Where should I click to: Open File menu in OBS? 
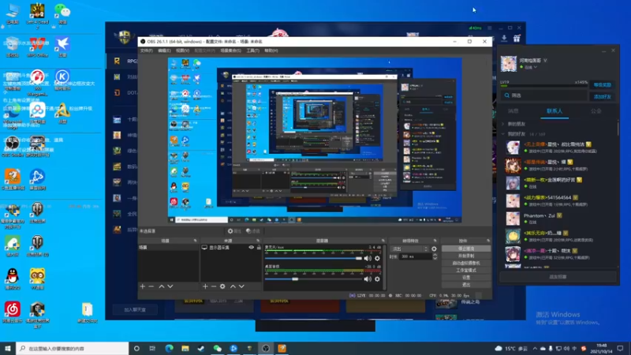(147, 50)
